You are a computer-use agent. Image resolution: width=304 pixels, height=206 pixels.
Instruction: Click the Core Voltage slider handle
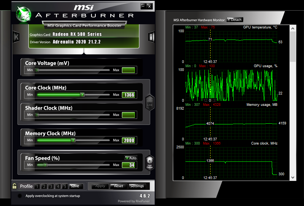[37, 70]
